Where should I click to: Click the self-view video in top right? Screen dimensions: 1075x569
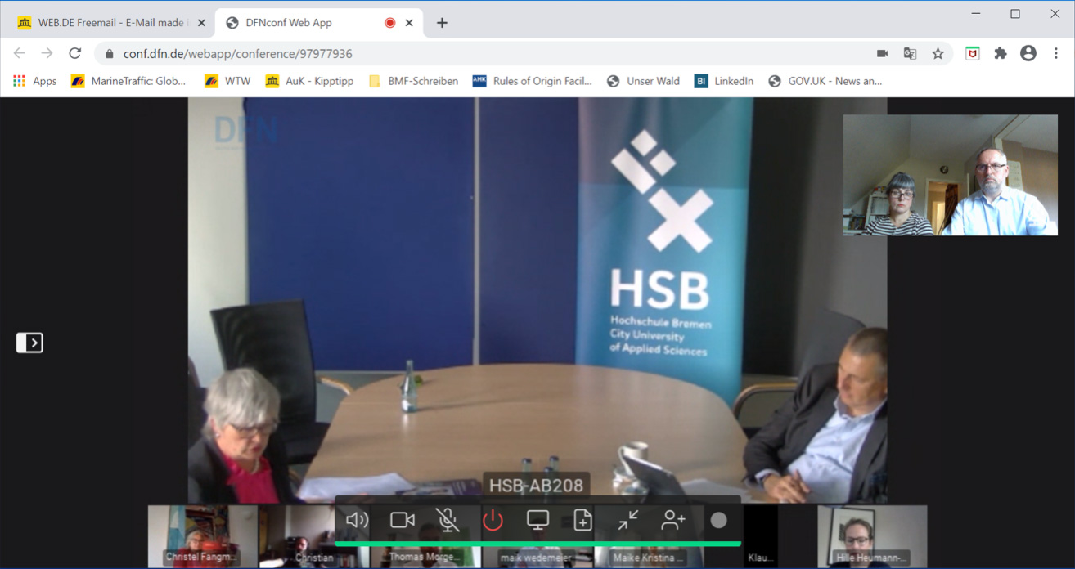(950, 175)
